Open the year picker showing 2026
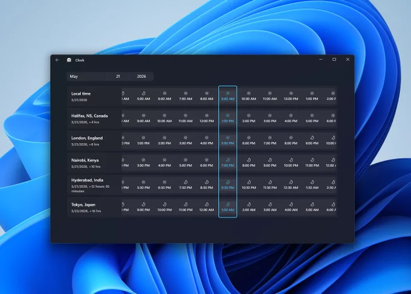Viewport: 411px width, 294px height. (x=141, y=77)
